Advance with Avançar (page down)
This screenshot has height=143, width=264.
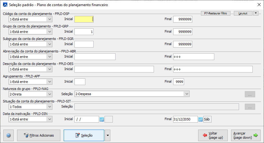point(245,135)
